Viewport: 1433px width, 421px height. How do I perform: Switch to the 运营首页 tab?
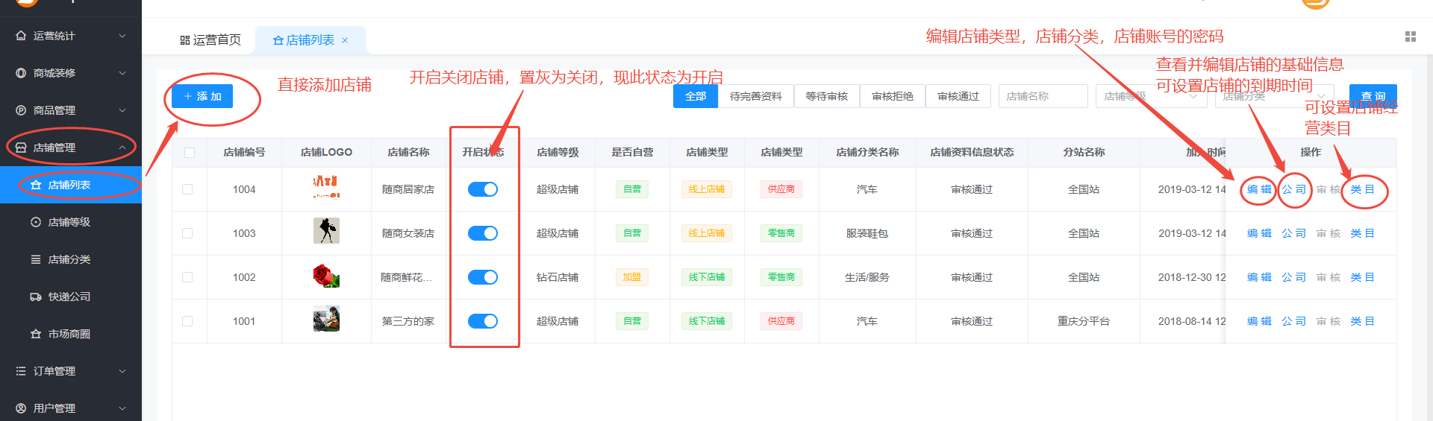point(210,40)
